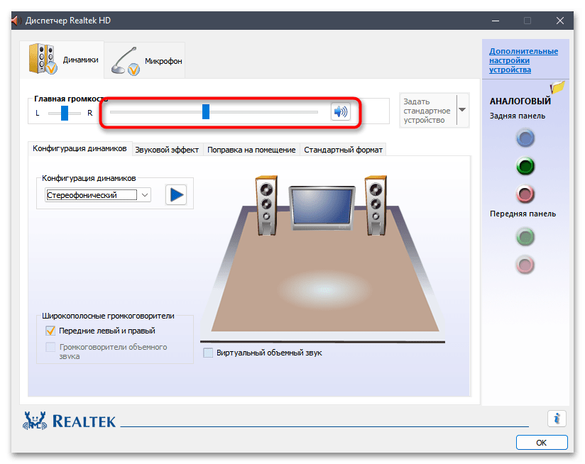Expand the set default device arrow

462,110
